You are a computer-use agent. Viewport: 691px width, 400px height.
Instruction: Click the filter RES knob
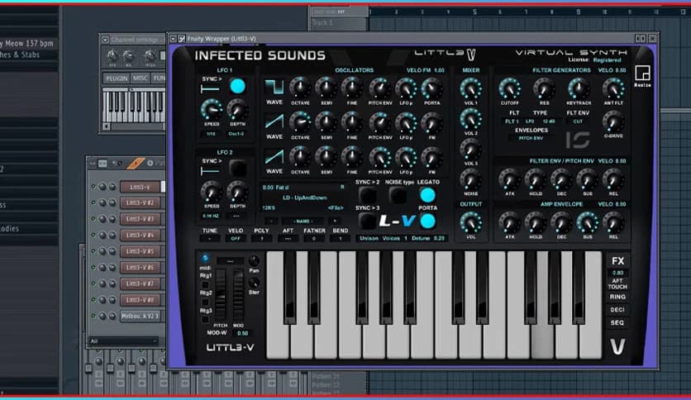544,88
